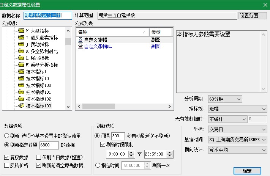Click interval seconds field 300
Screen dimensions: 270x176
click(x=118, y=136)
